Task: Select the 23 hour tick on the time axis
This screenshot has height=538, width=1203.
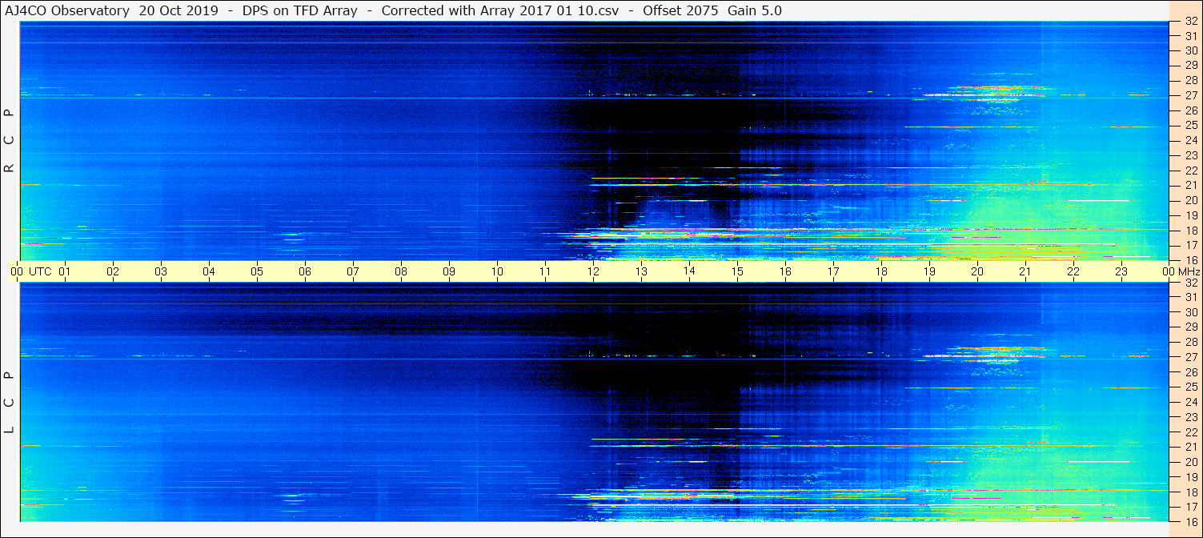Action: 1121,271
